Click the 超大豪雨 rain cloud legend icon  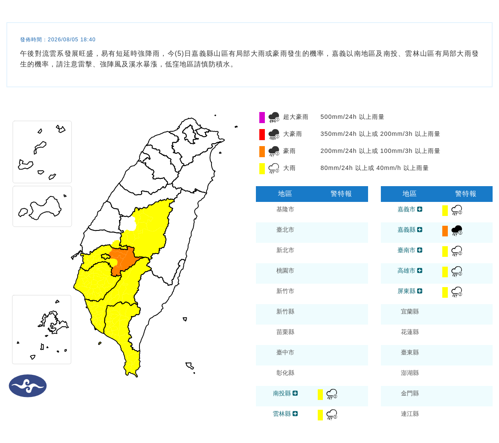click(x=274, y=117)
